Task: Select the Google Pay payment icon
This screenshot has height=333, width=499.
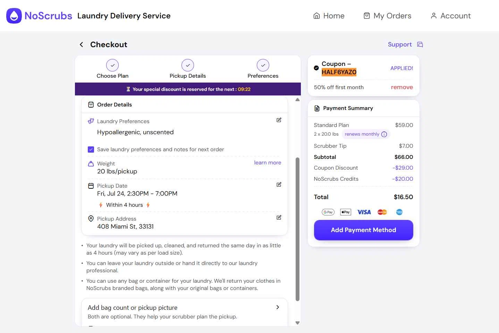Action: [x=328, y=212]
